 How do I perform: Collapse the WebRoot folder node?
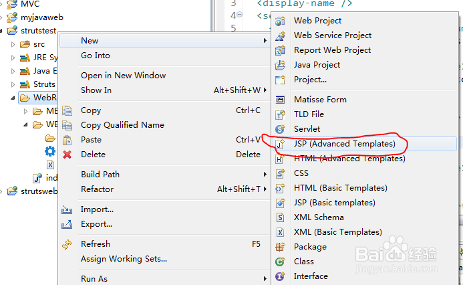click(x=13, y=98)
